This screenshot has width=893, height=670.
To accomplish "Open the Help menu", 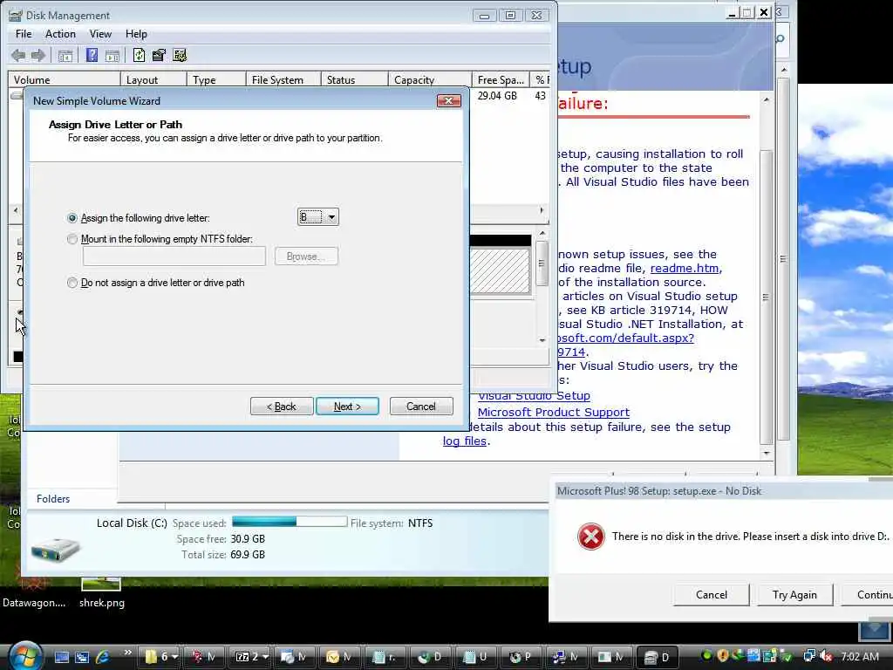I will pos(136,34).
